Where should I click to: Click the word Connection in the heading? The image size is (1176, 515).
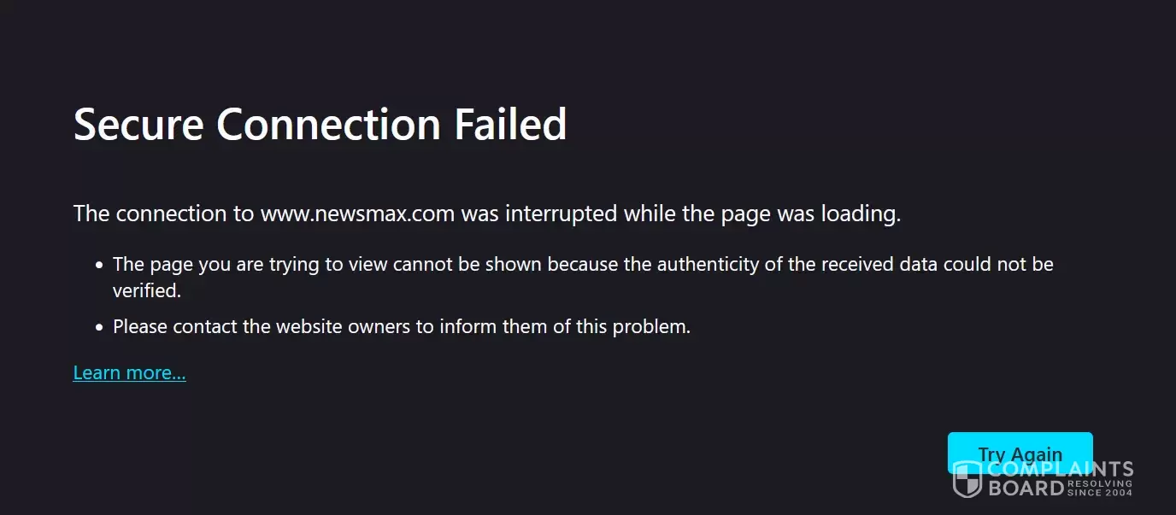(x=328, y=124)
